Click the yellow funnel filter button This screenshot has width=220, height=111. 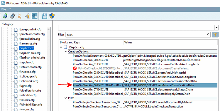coord(215,34)
